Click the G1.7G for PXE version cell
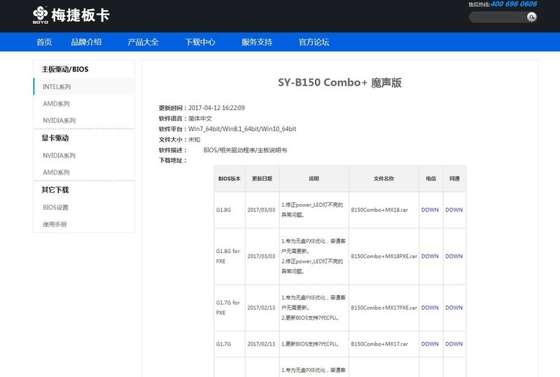560x377 pixels. point(228,308)
